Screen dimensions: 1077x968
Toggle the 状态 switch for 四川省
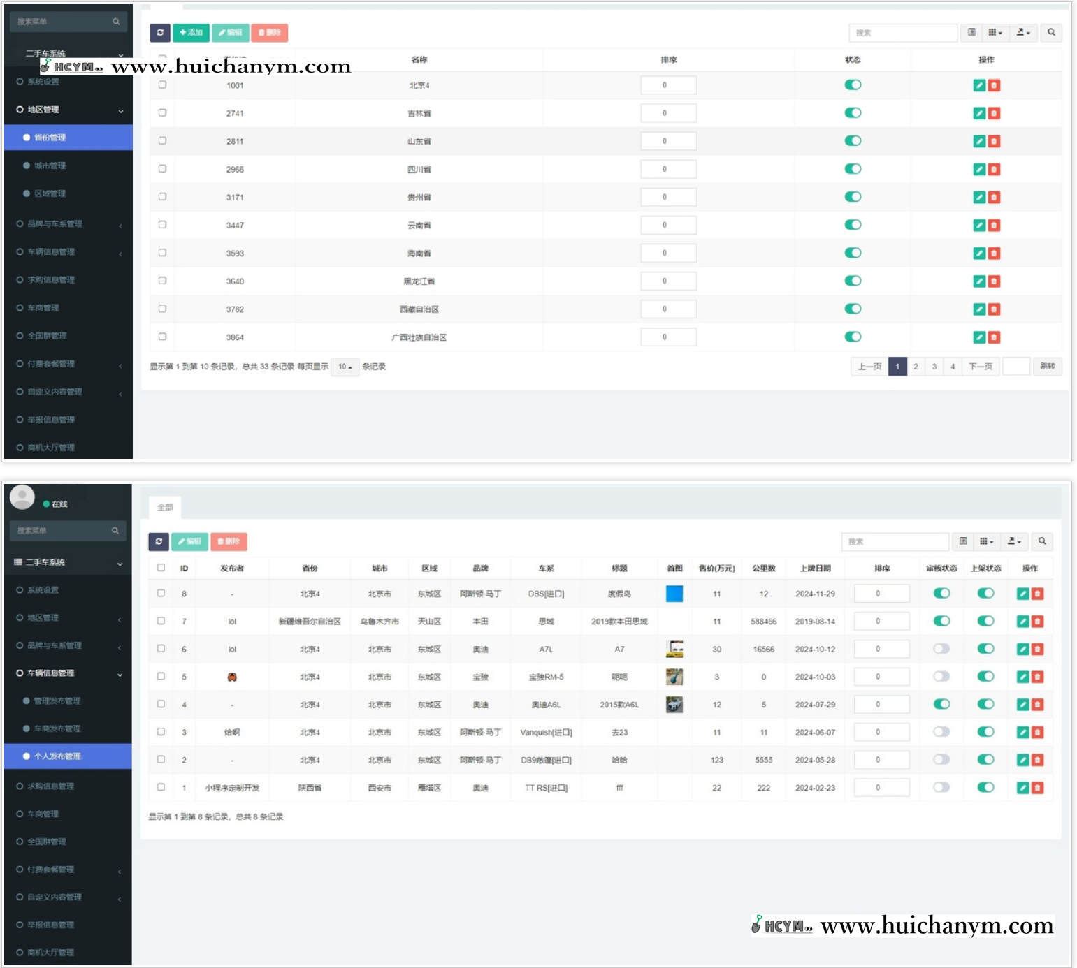pos(853,169)
